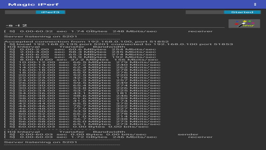The image size is (266, 150).
Task: Select the 44.00-46.00 sec 322 Mbits/sec row
Action: point(82,106)
